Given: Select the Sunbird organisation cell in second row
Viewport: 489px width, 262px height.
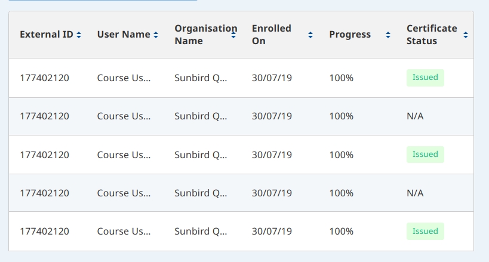Looking at the screenshot, I should coord(201,116).
